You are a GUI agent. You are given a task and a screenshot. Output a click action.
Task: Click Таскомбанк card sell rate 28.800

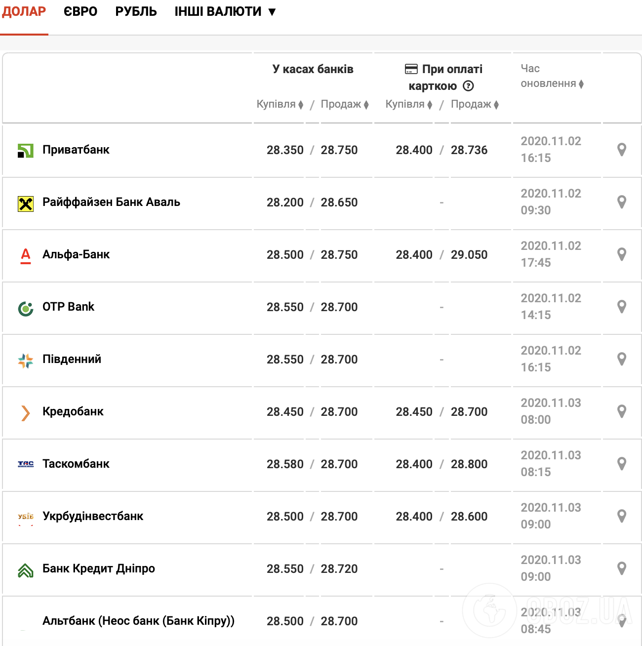[x=469, y=464]
